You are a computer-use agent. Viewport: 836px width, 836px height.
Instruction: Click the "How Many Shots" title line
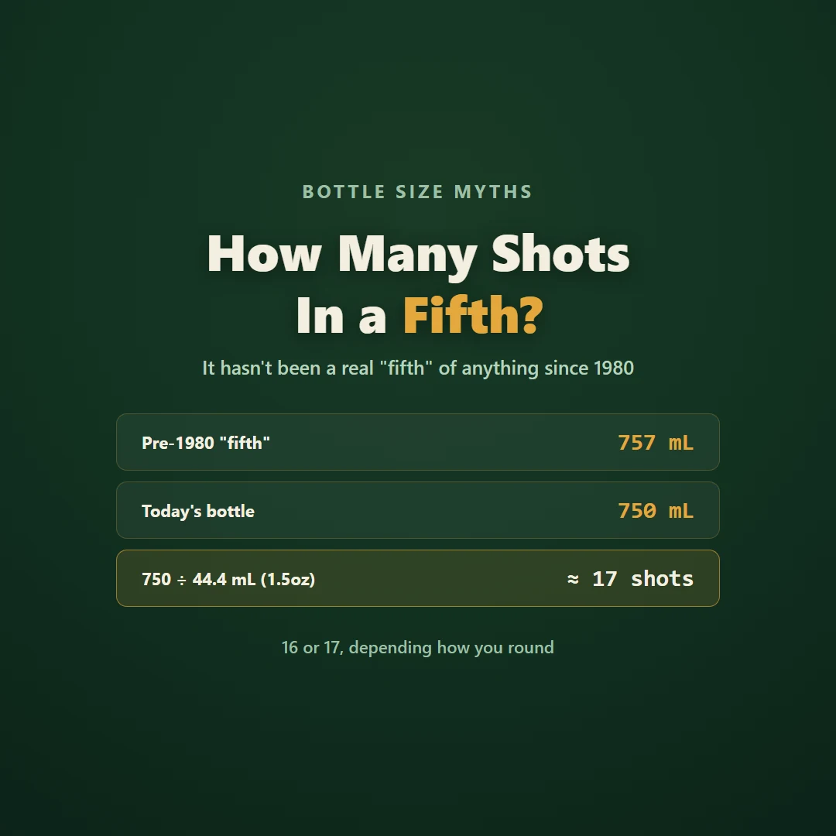tap(418, 255)
